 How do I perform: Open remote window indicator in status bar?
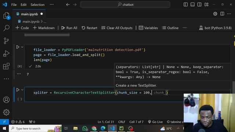coord(4,122)
